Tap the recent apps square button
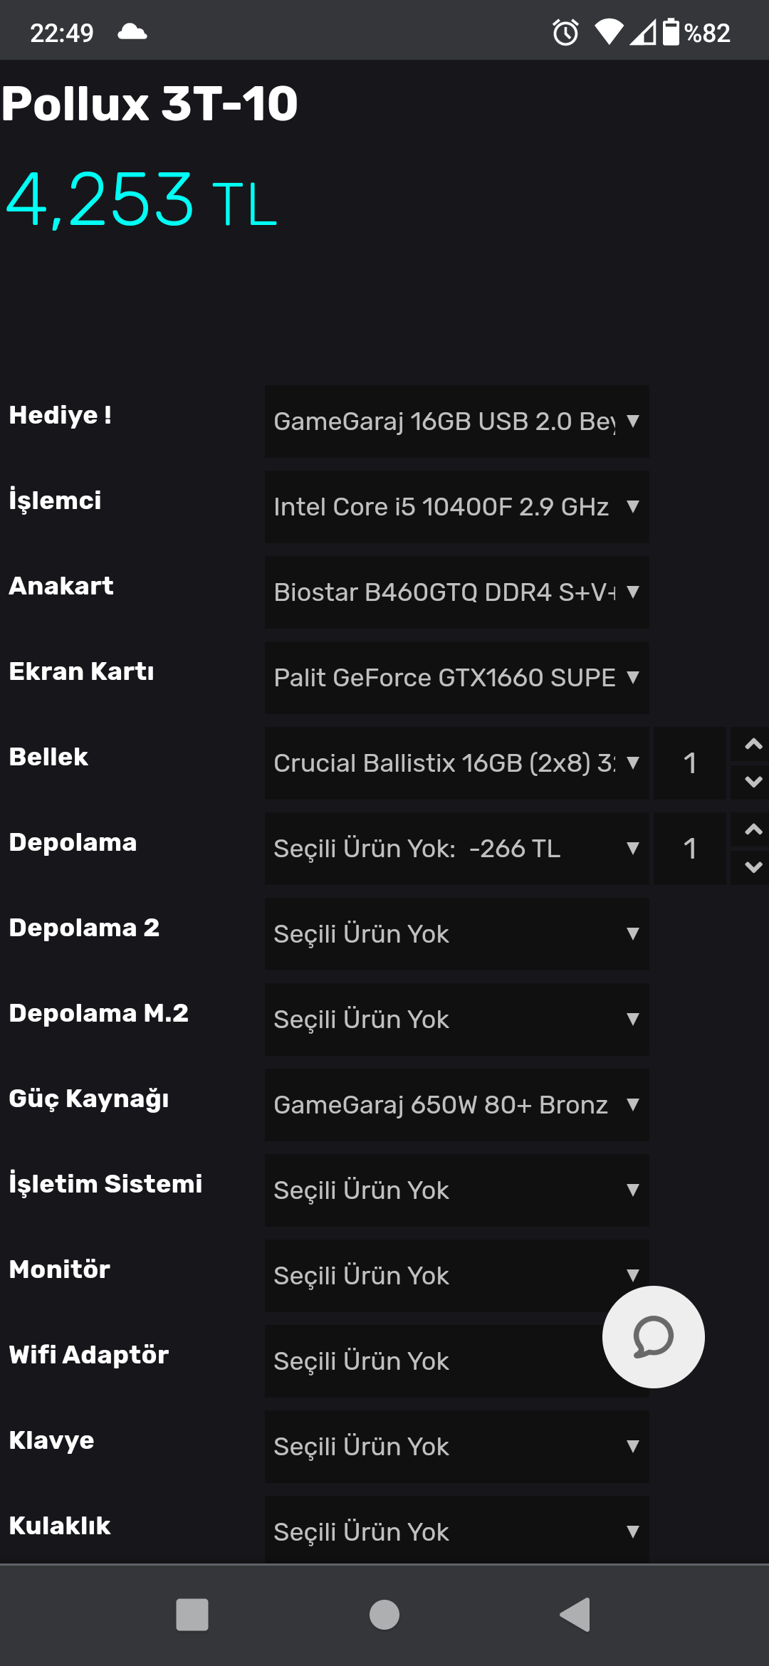Image resolution: width=769 pixels, height=1666 pixels. tap(192, 1614)
